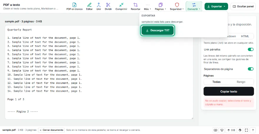
Task: Open the Seguridad dropdown menu
Action: (177, 6)
